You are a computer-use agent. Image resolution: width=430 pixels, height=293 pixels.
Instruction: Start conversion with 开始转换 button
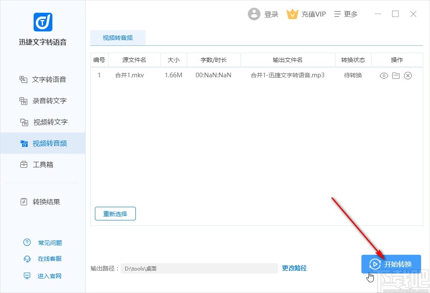391,263
